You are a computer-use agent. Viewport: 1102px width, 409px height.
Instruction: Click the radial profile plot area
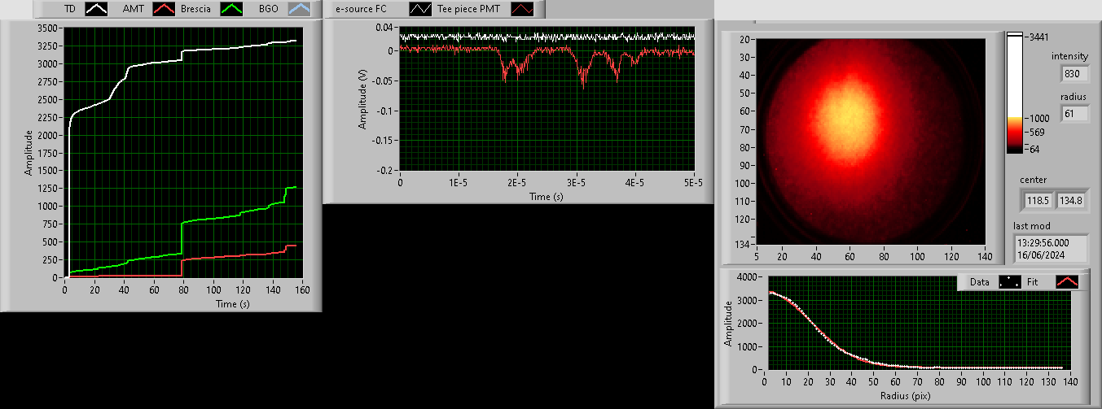[x=917, y=324]
